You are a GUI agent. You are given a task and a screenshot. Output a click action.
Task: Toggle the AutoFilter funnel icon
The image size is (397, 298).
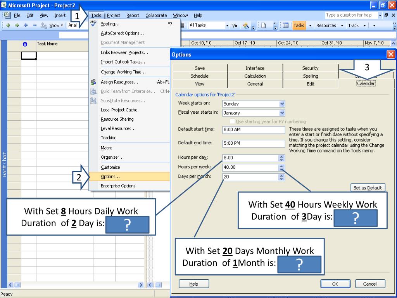point(235,25)
